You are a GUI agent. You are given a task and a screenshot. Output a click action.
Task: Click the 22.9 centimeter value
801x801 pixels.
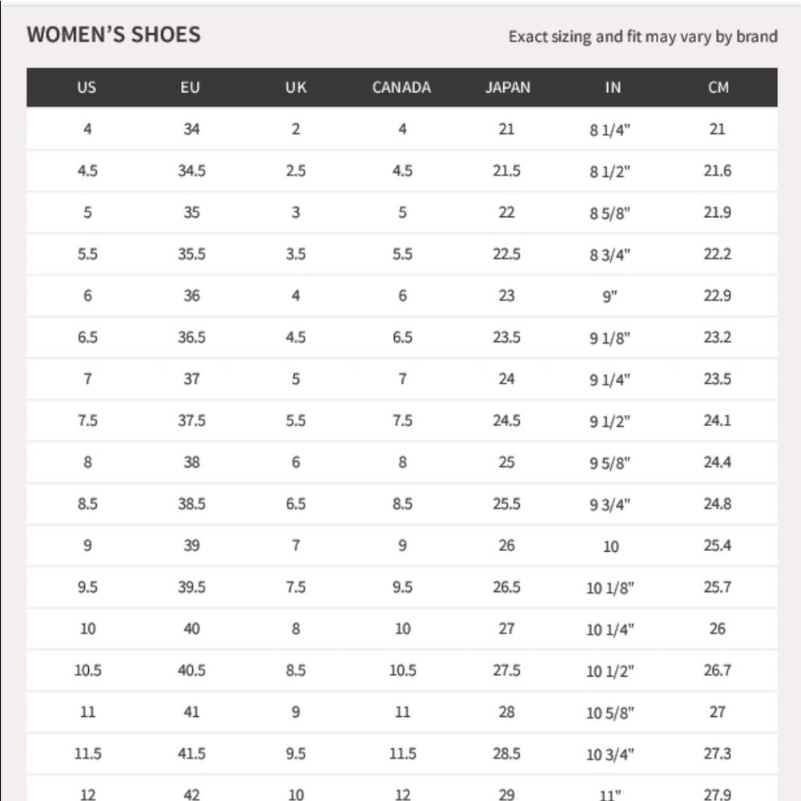(x=717, y=296)
